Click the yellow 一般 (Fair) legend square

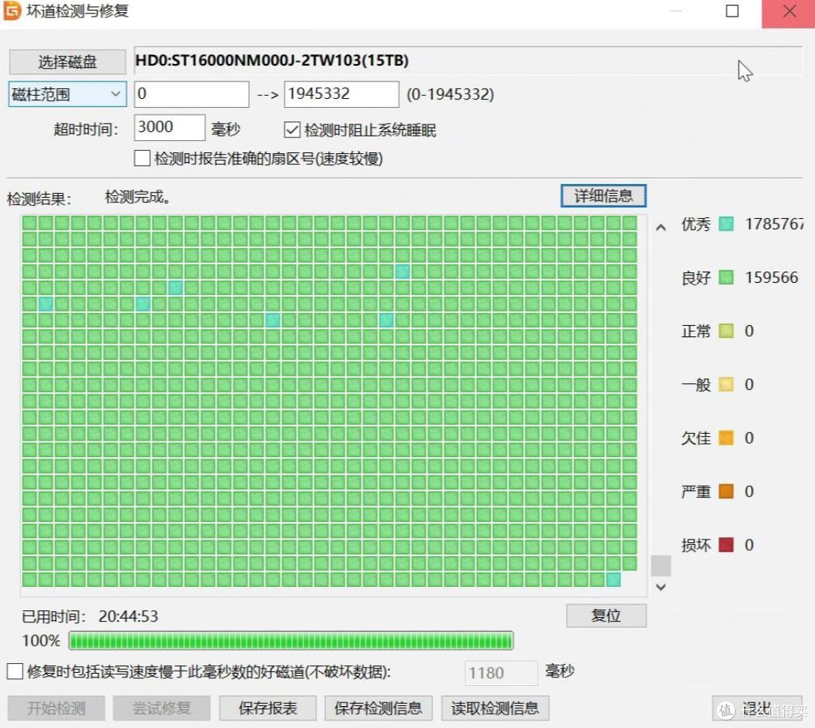point(725,385)
